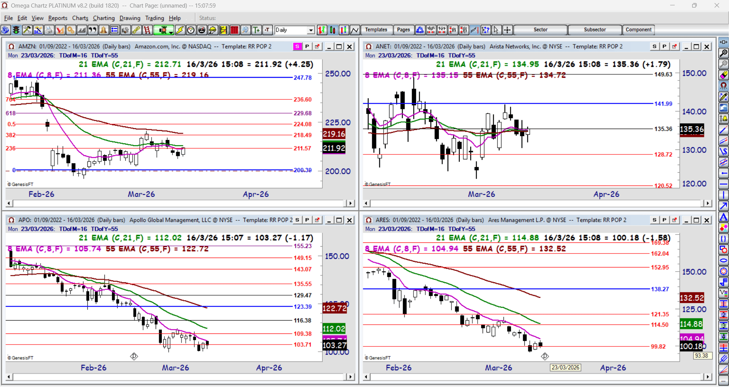729x387 pixels.
Task: Click the diamond marker below the ARES chart
Action: pyautogui.click(x=545, y=356)
